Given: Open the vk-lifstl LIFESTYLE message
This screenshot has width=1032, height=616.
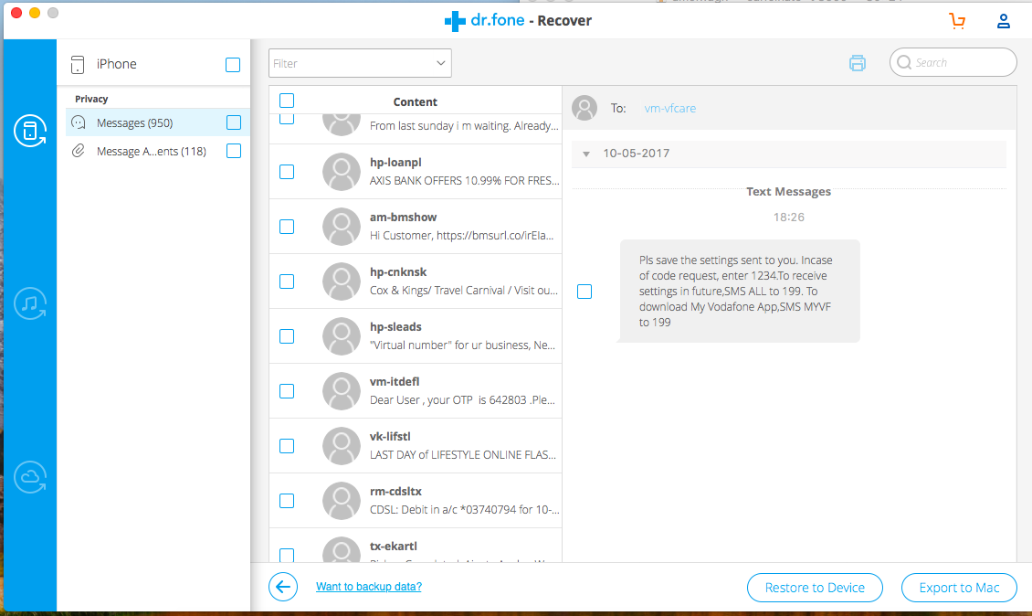Looking at the screenshot, I should (416, 445).
